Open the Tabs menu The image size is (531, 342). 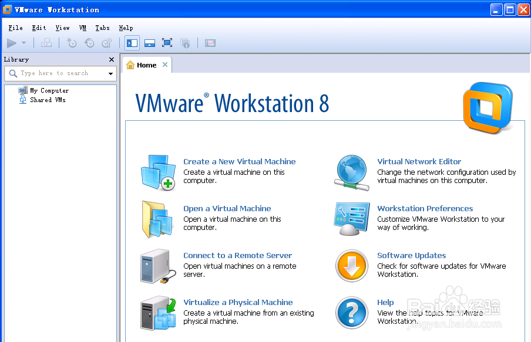coord(102,28)
